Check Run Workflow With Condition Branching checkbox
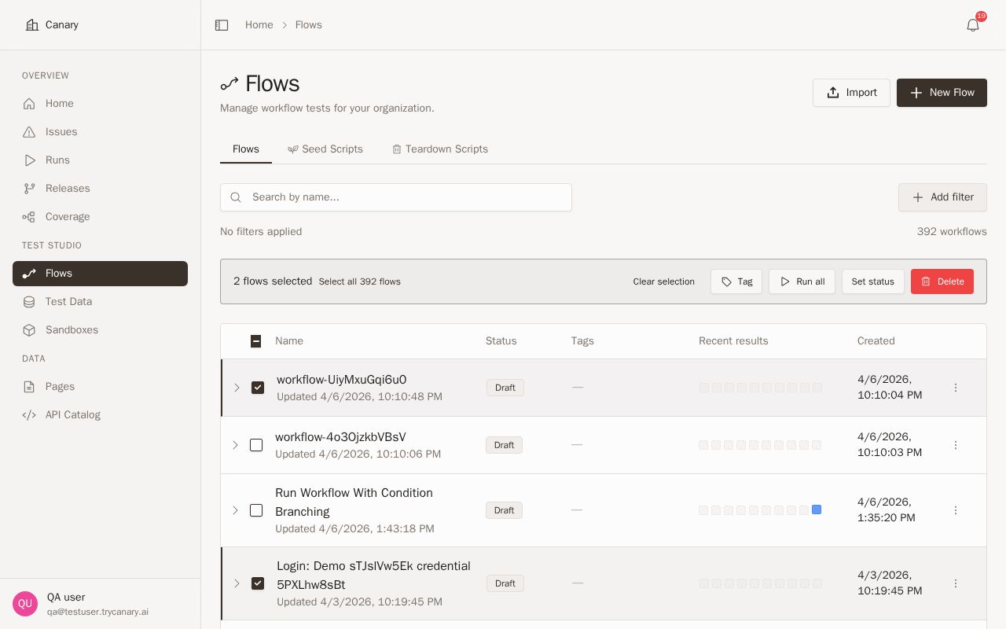This screenshot has width=1006, height=629. point(256,510)
